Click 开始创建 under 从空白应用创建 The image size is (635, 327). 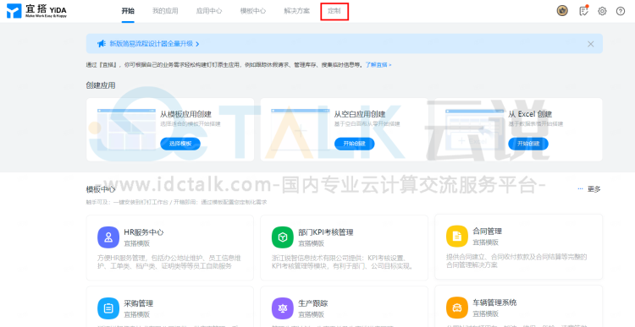click(355, 144)
